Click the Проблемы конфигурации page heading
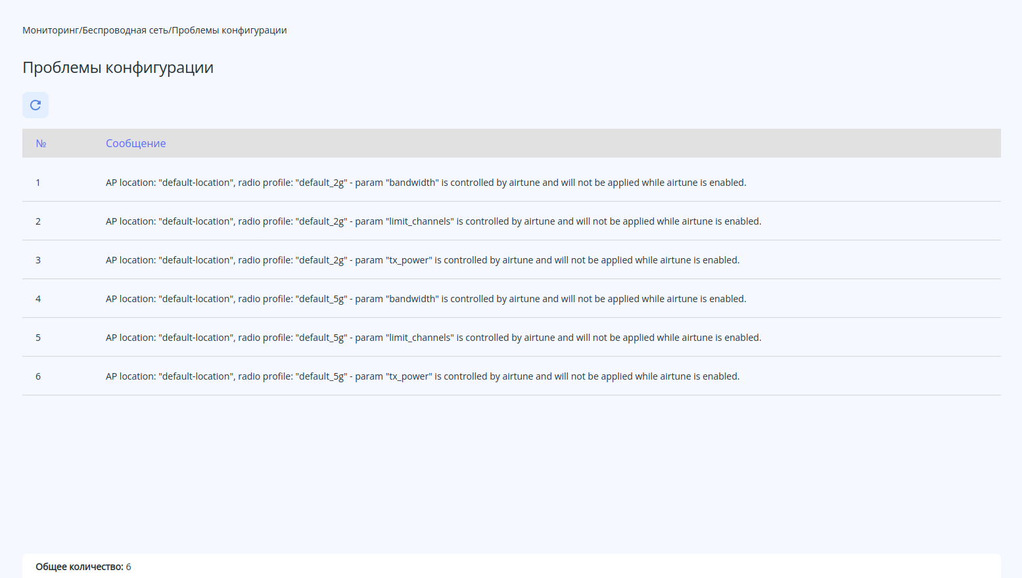Image resolution: width=1022 pixels, height=578 pixels. [118, 68]
